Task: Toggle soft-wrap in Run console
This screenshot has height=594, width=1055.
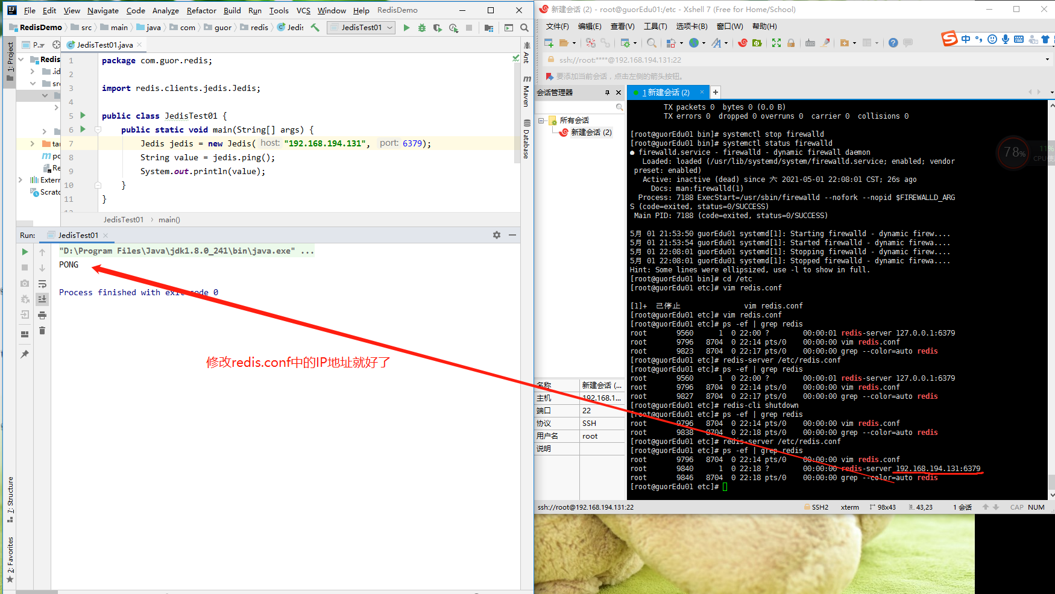Action: pos(42,284)
